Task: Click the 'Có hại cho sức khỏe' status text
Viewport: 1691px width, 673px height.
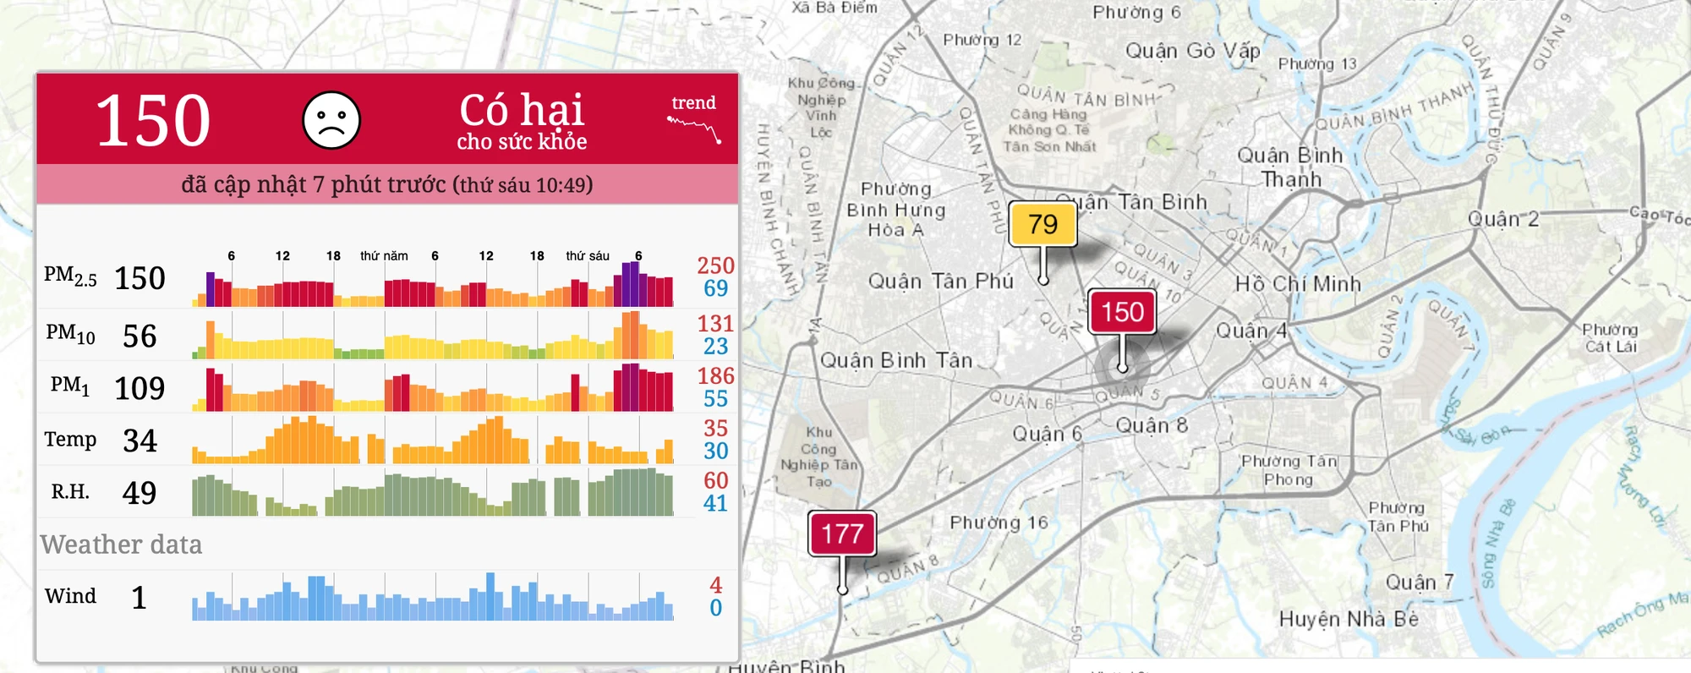Action: (x=522, y=122)
